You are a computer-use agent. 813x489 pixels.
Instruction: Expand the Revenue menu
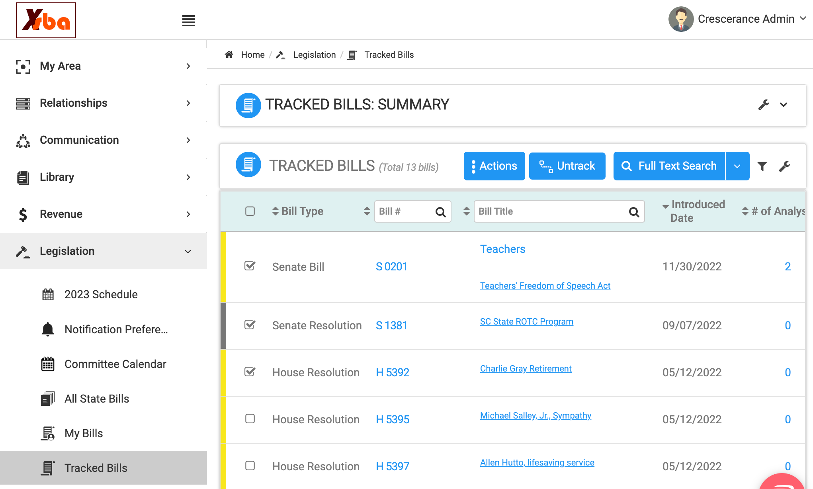pyautogui.click(x=104, y=214)
